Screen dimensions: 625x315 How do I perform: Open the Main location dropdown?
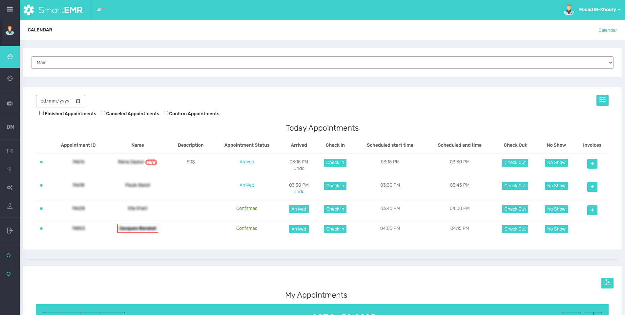pos(322,62)
